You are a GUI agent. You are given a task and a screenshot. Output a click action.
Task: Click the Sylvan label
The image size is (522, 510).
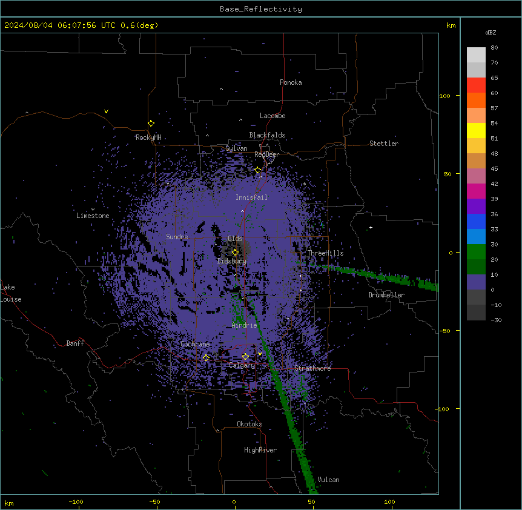pos(236,148)
